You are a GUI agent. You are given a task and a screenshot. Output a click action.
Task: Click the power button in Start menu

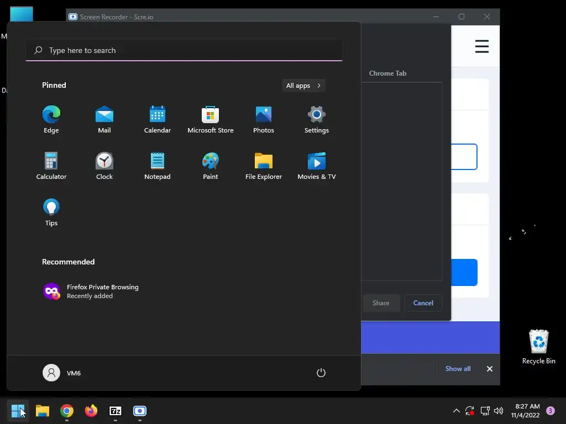[321, 373]
